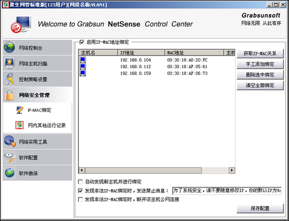
Task: Open the 网络实用工具 menu section
Action: pos(37,141)
